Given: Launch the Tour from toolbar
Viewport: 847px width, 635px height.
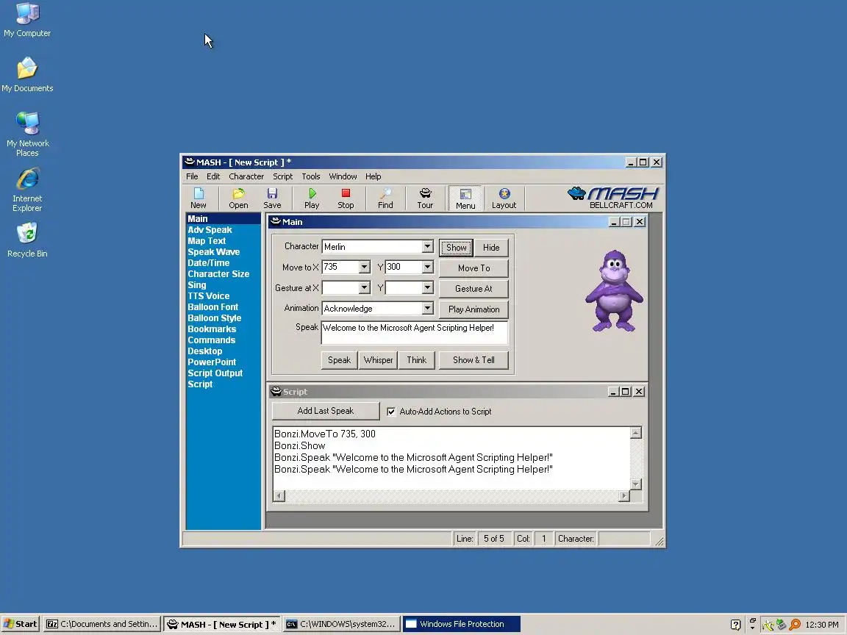Looking at the screenshot, I should click(x=425, y=198).
